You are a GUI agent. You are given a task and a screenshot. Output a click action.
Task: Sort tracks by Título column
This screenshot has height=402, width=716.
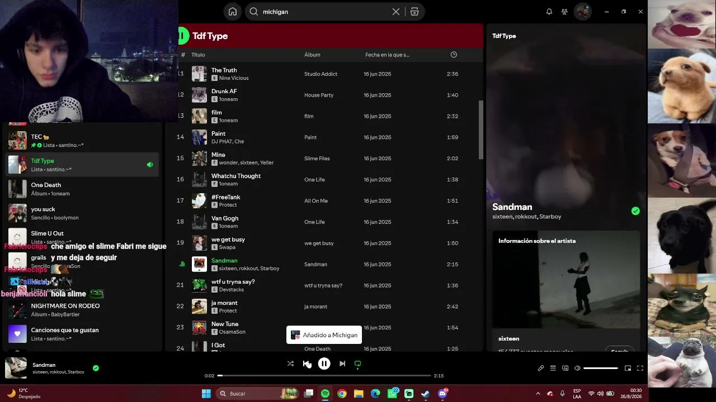[198, 55]
